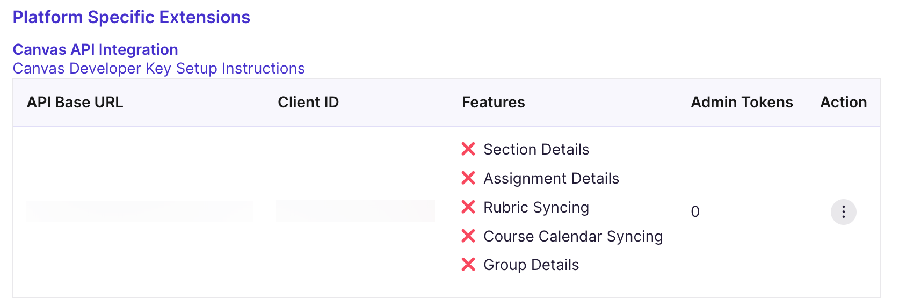The image size is (899, 307).
Task: Open Canvas Developer Key Setup Instructions link
Action: point(159,69)
